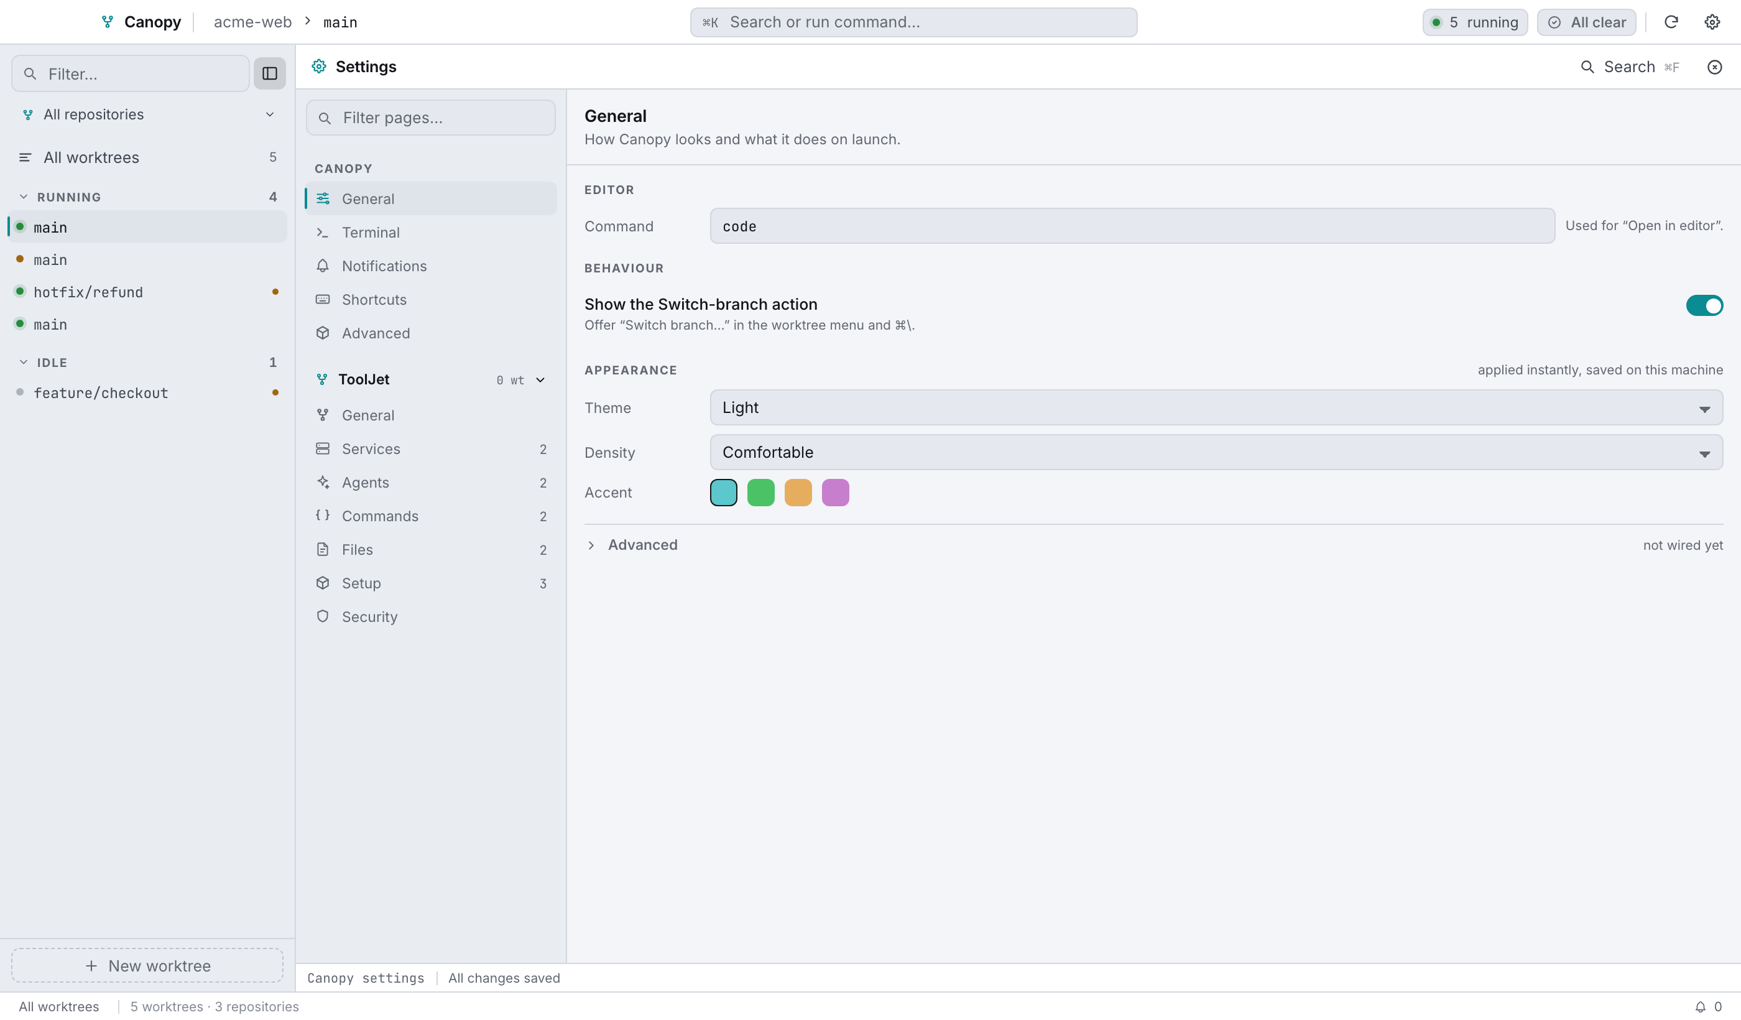Click the Notifications bell icon in settings nav
The width and height of the screenshot is (1741, 1020).
(x=322, y=266)
